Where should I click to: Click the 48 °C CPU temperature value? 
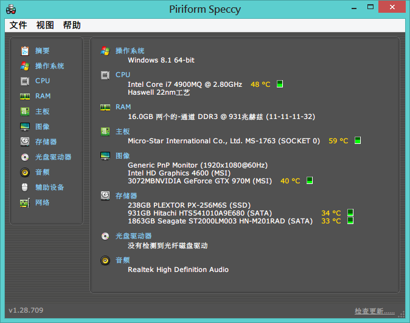click(260, 84)
